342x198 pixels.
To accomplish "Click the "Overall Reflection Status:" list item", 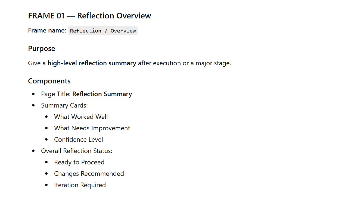I will point(76,151).
